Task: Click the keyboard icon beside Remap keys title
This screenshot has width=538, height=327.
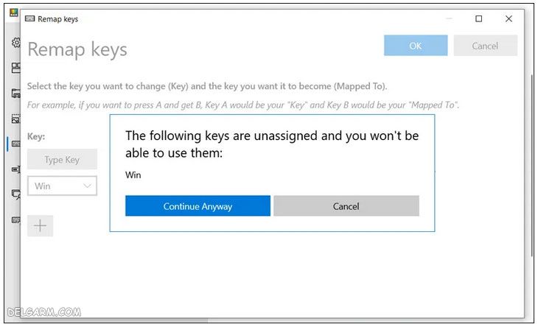Action: 29,19
